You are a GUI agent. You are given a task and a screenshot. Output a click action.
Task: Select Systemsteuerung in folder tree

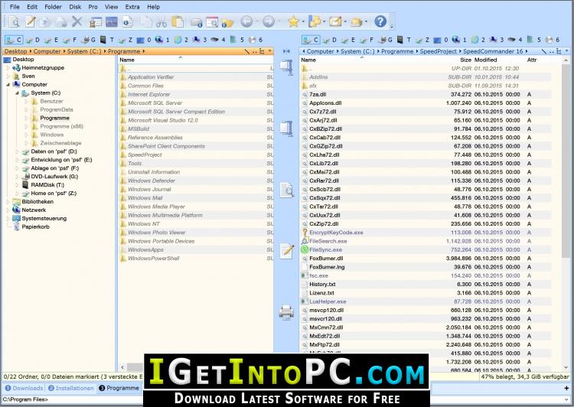pyautogui.click(x=44, y=219)
